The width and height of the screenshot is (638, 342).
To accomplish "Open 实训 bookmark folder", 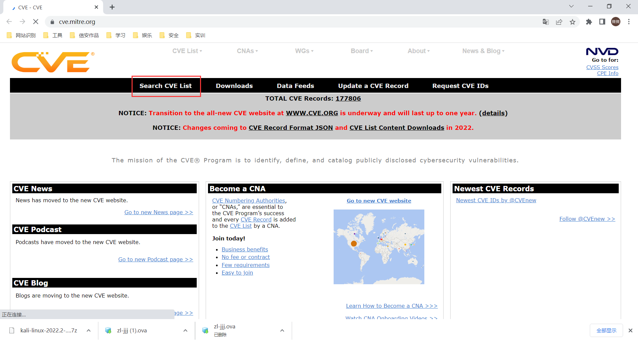I will 196,35.
